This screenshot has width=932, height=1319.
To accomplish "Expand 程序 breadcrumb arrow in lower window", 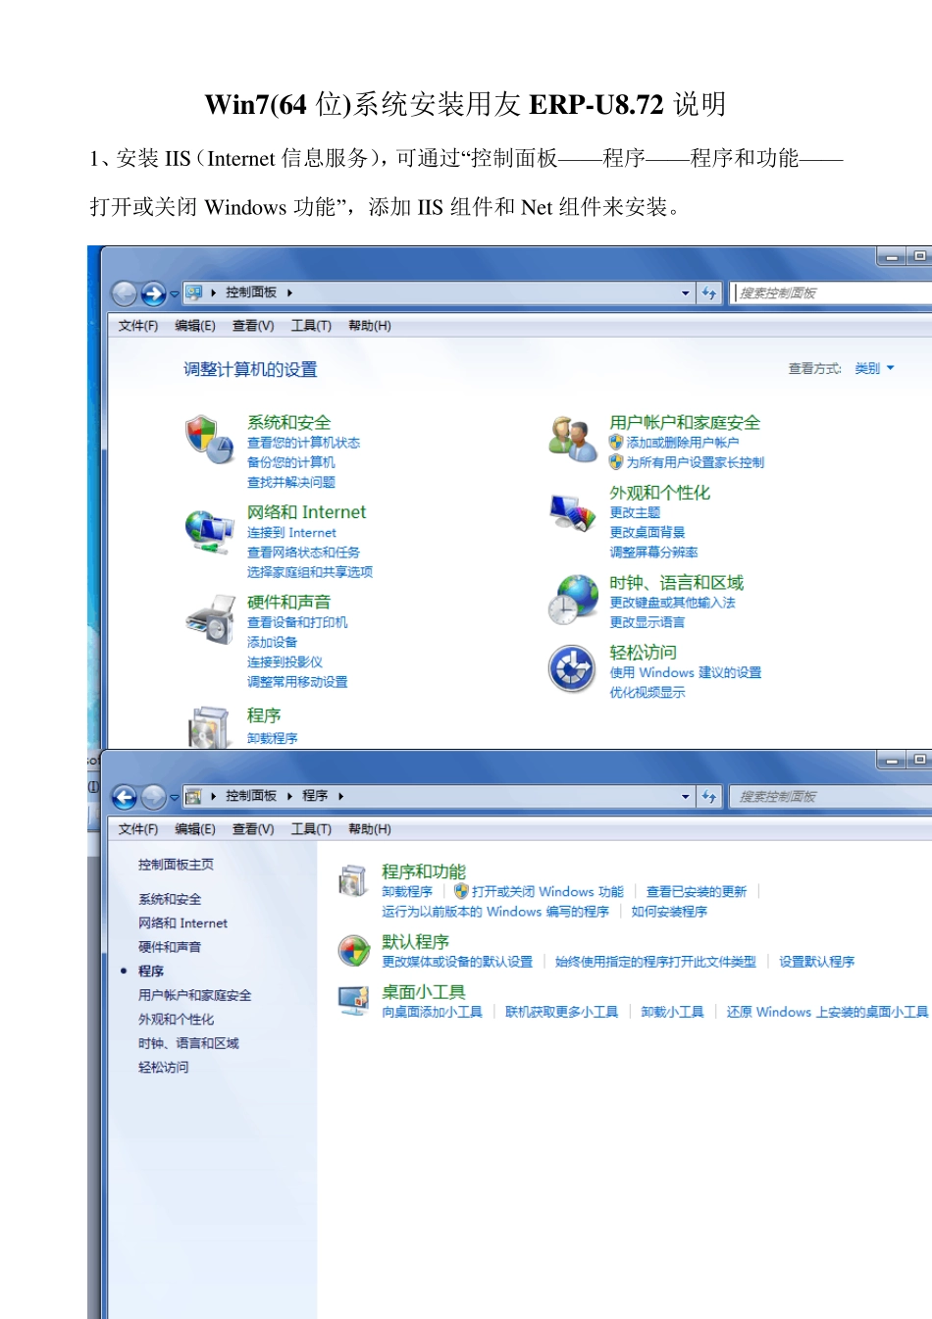I will pyautogui.click(x=340, y=796).
